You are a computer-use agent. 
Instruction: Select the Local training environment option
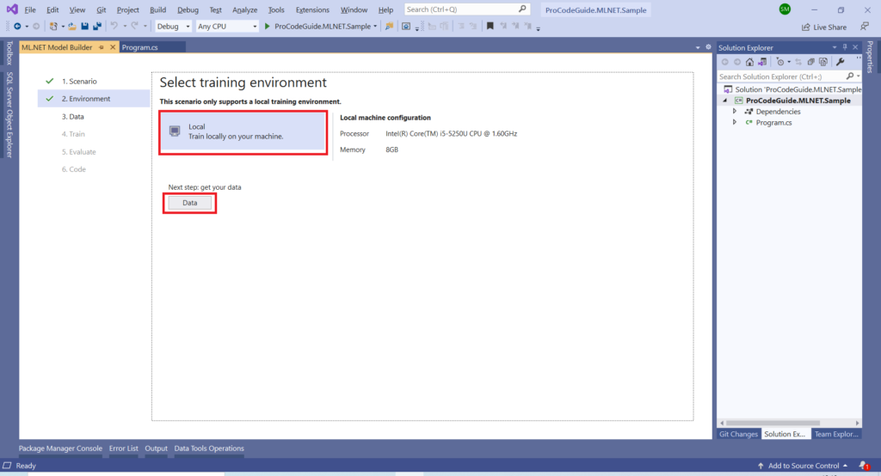pyautogui.click(x=243, y=132)
